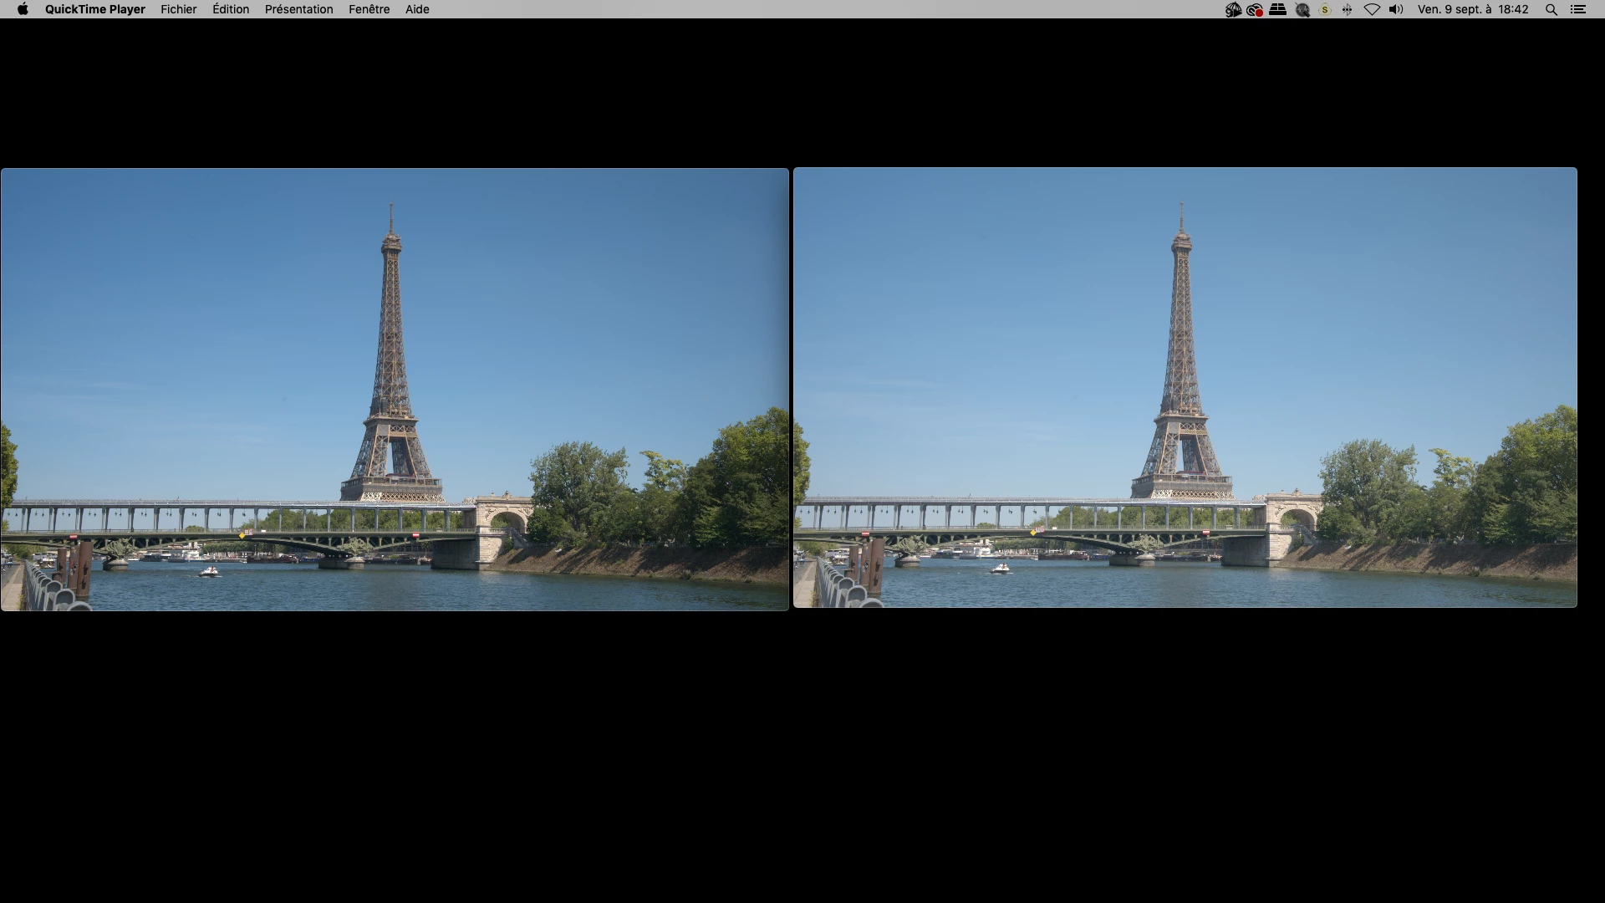Open the sound volume menu
The width and height of the screenshot is (1605, 903).
(1396, 9)
